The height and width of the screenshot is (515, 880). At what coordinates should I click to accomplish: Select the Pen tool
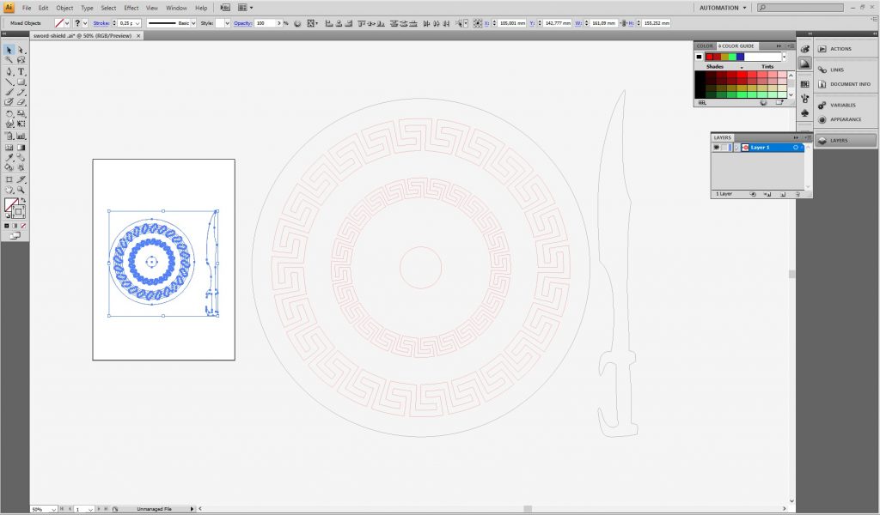[x=9, y=72]
